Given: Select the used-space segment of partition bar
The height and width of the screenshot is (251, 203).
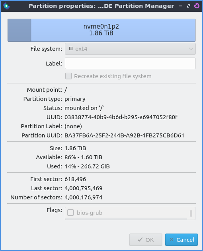Looking at the screenshot, I should pyautogui.click(x=20, y=30).
